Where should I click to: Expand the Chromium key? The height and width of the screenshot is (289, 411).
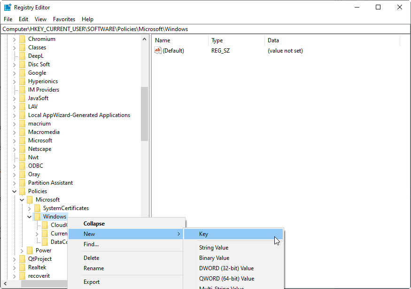point(15,39)
